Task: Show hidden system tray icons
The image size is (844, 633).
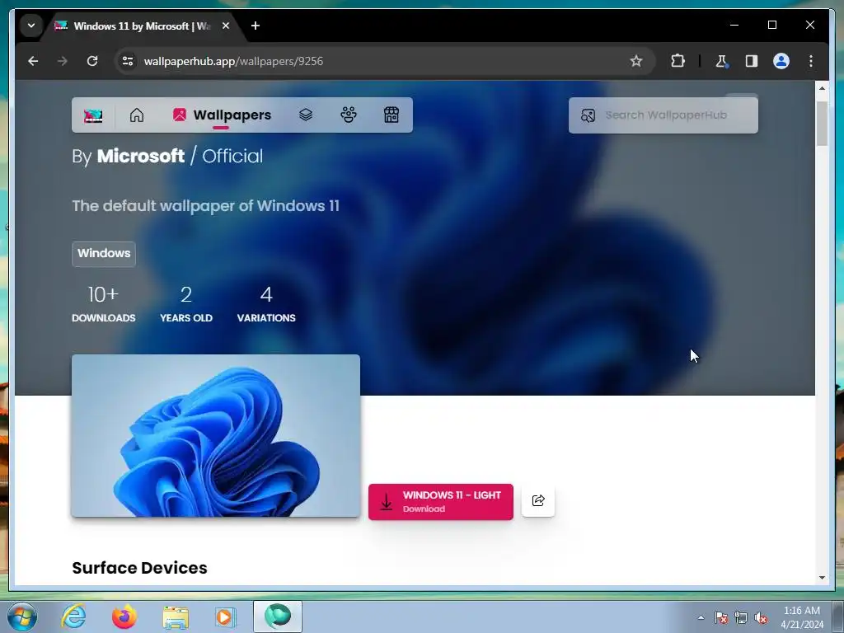Action: tap(701, 617)
